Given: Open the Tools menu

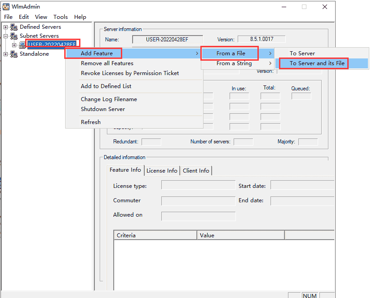Looking at the screenshot, I should pos(61,17).
